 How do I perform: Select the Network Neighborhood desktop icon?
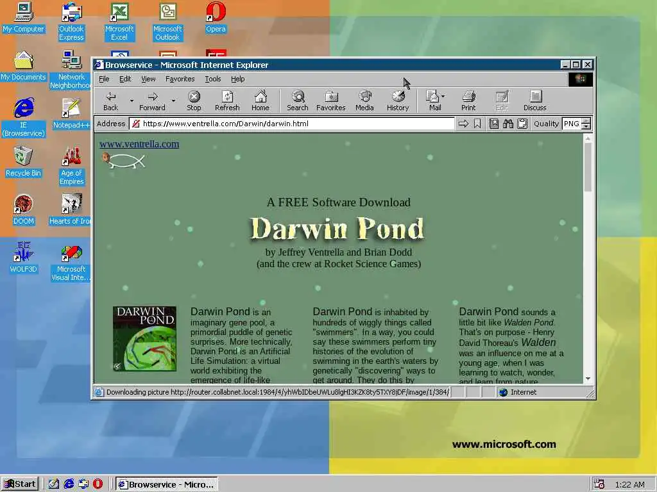[x=71, y=69]
